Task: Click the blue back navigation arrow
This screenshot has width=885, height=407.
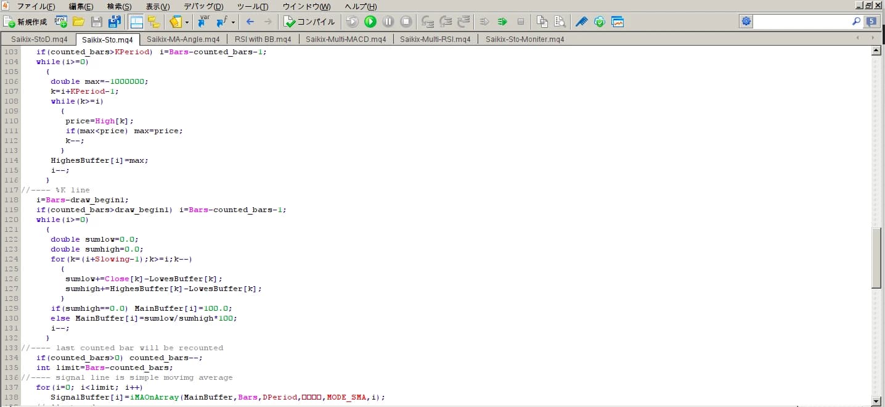Action: [x=250, y=22]
